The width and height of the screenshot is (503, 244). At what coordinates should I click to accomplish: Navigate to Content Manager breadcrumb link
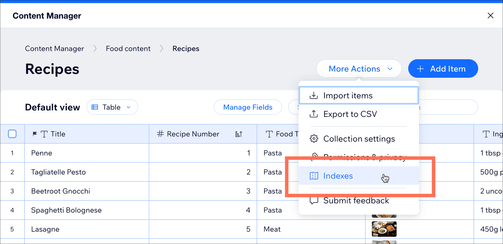click(54, 49)
